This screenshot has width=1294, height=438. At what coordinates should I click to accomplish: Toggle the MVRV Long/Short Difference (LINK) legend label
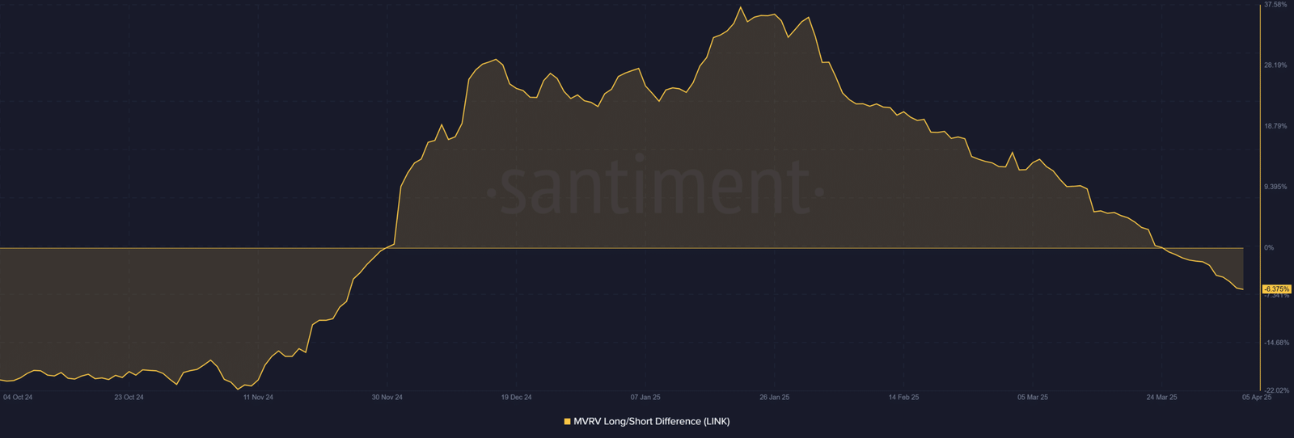tap(651, 422)
